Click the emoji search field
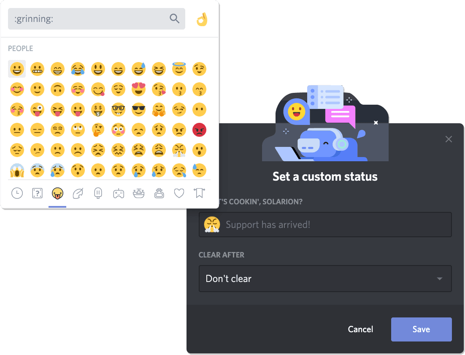Image resolution: width=465 pixels, height=355 pixels. 89,19
